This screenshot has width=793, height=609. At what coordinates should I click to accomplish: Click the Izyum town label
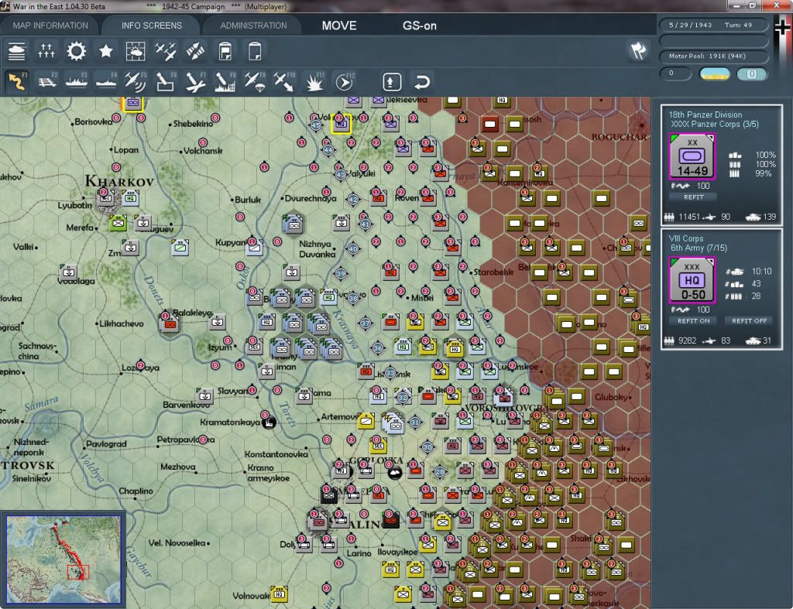pyautogui.click(x=220, y=347)
